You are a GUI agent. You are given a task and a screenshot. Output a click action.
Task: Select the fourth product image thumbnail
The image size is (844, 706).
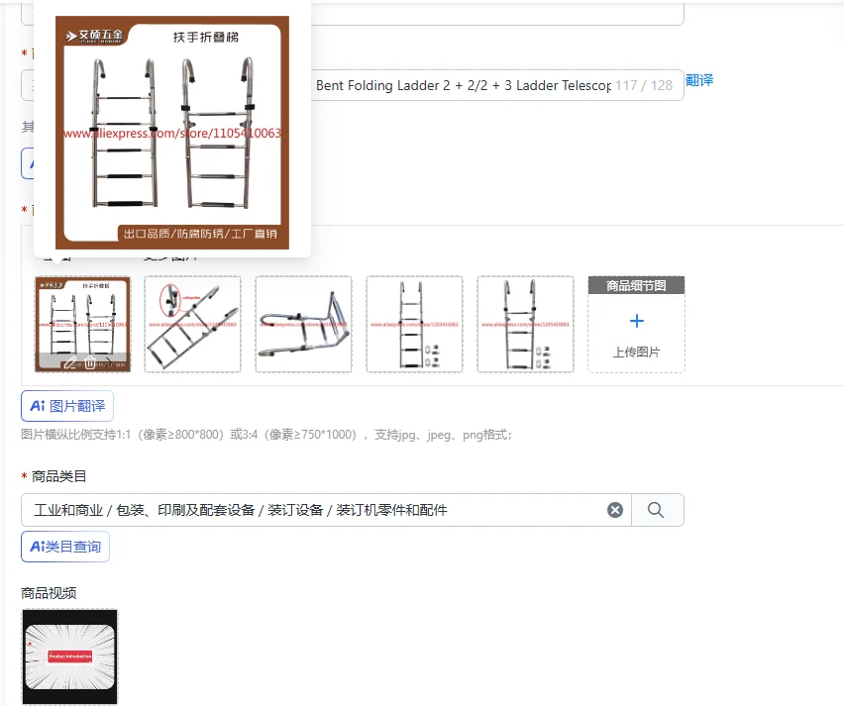(414, 324)
